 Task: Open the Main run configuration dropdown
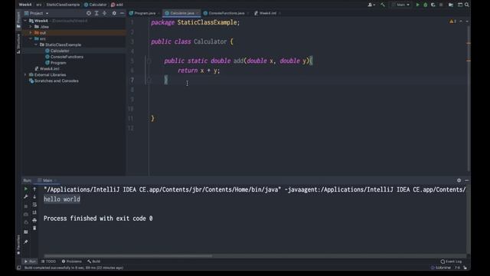(400, 5)
